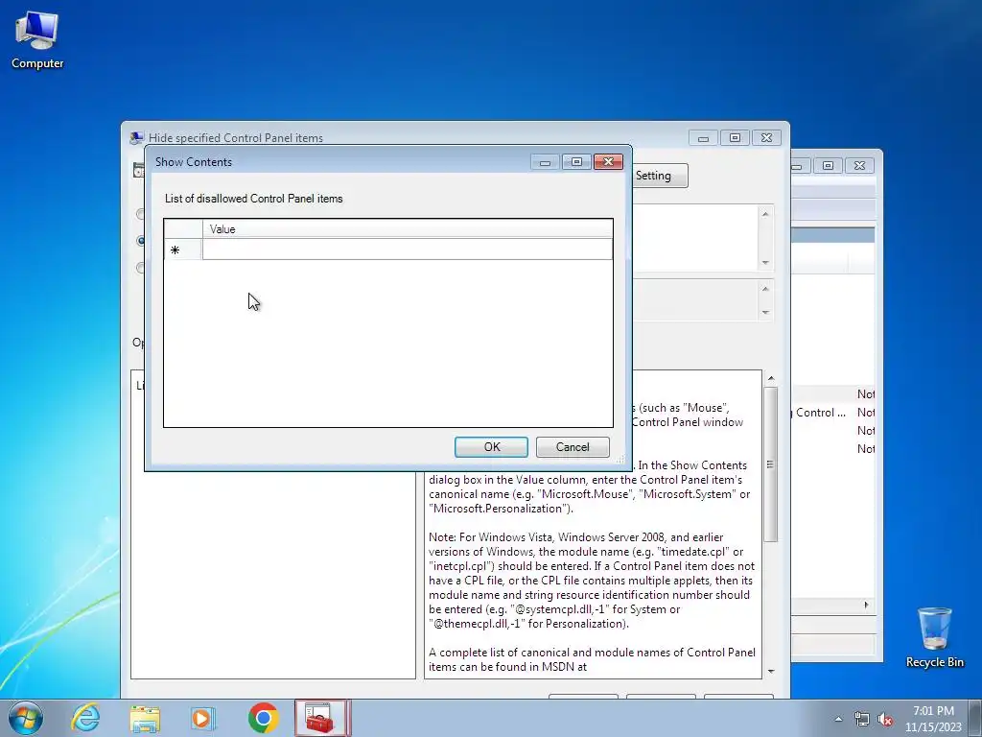Select the Enabled radio button
Image resolution: width=982 pixels, height=737 pixels.
140,241
